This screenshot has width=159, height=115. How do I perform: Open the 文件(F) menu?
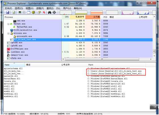click(8, 8)
